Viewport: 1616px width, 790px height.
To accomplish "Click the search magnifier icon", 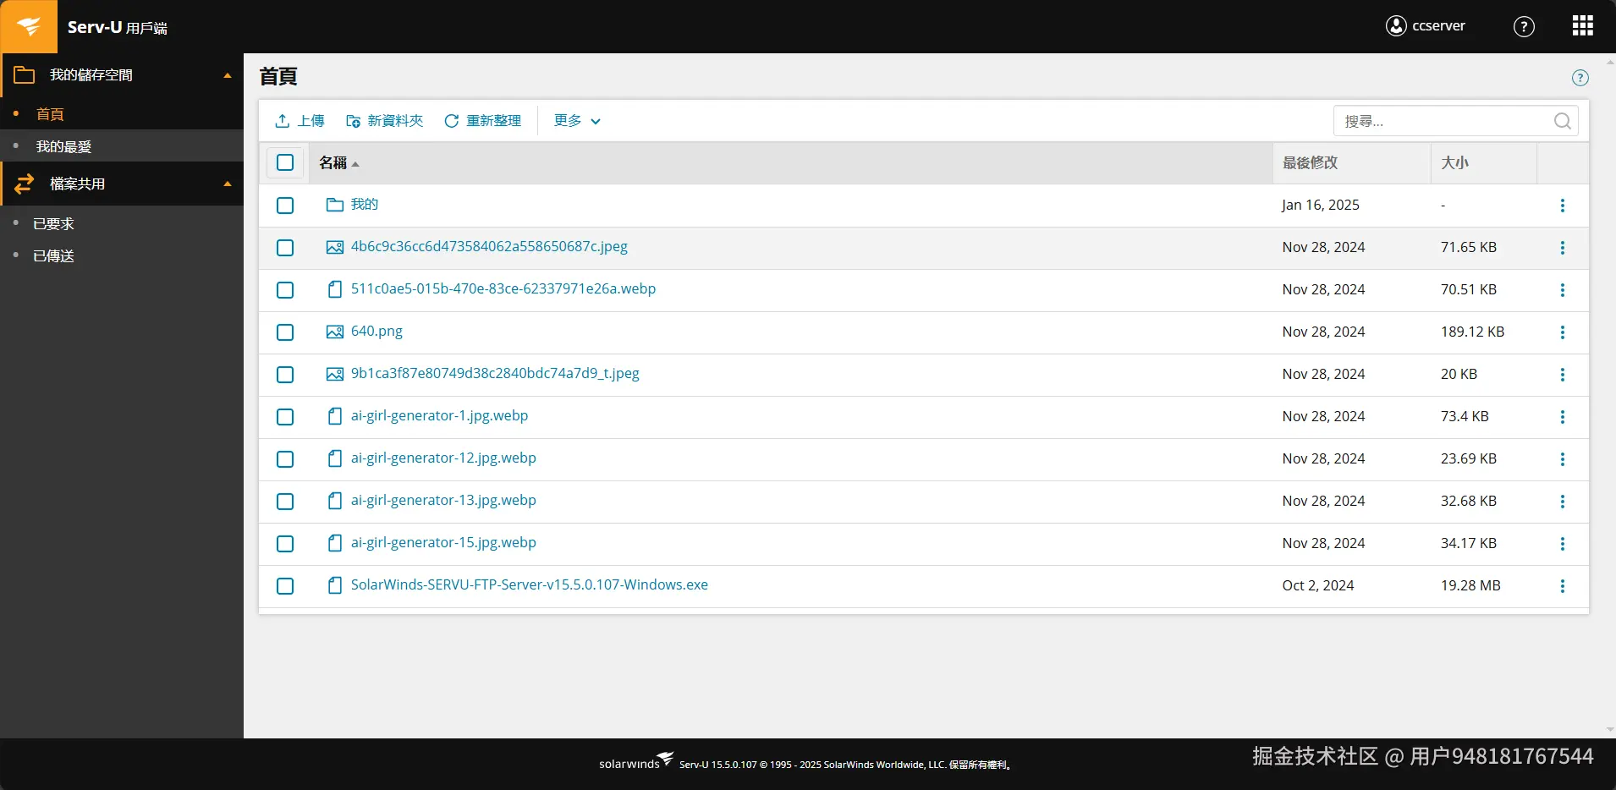I will tap(1563, 121).
